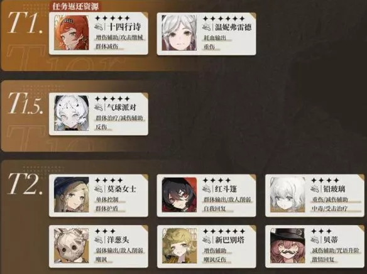The height and width of the screenshot is (274, 367).
Task: Click the star rating above 新巴别塔
Action: 224,231
